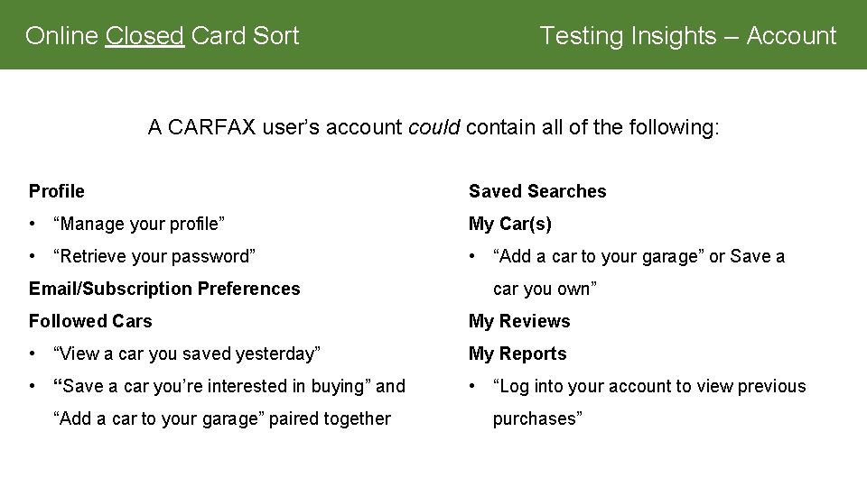Click the line ending with "paired together"
This screenshot has width=867, height=487.
coord(222,418)
